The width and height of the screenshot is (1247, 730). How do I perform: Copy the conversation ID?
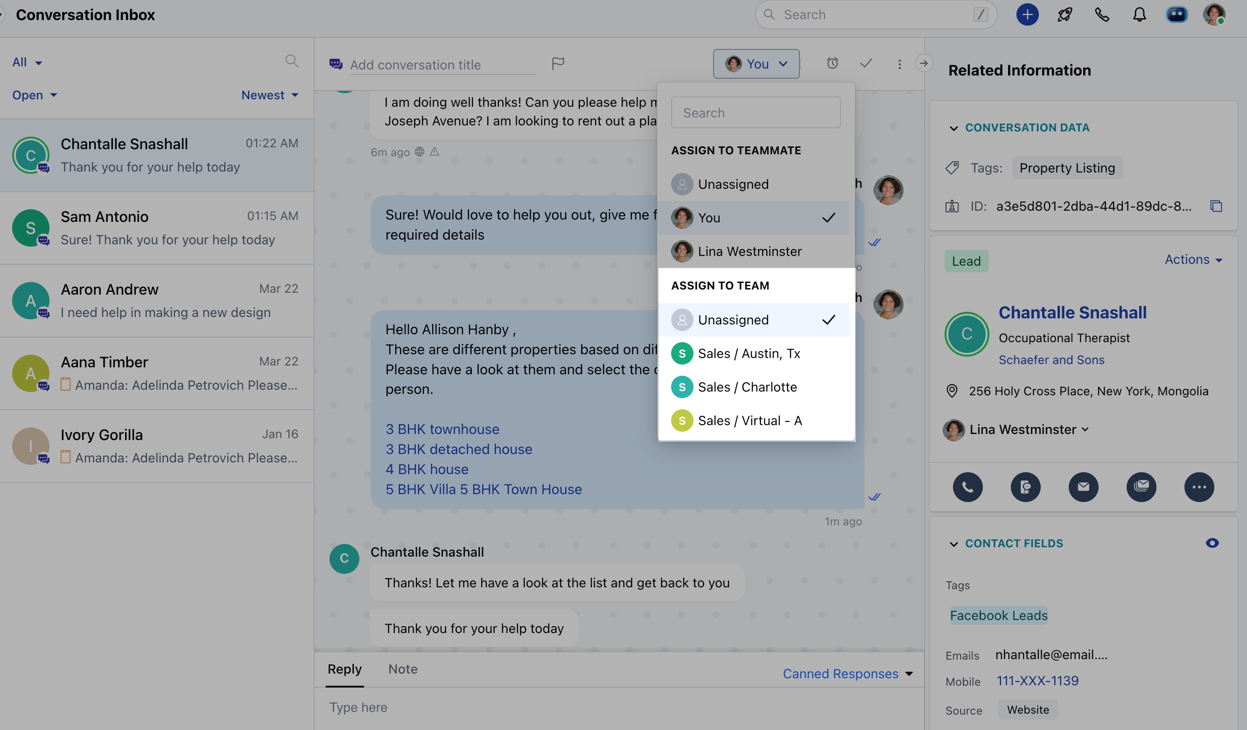1216,206
